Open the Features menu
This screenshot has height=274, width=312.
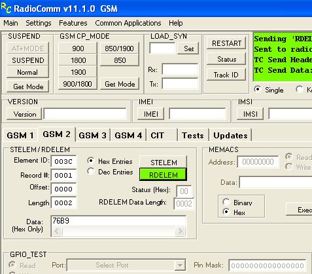coord(73,23)
